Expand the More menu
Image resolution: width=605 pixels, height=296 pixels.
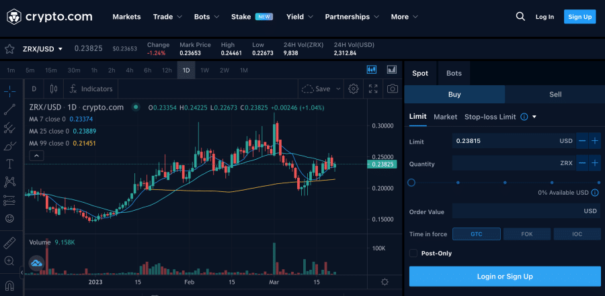pos(405,17)
